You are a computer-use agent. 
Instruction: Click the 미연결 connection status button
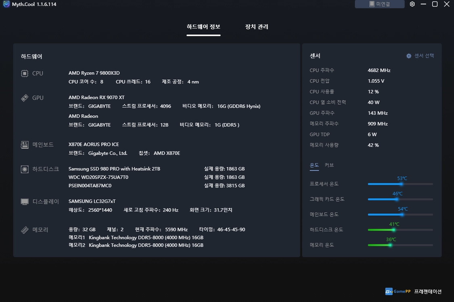coord(380,4)
